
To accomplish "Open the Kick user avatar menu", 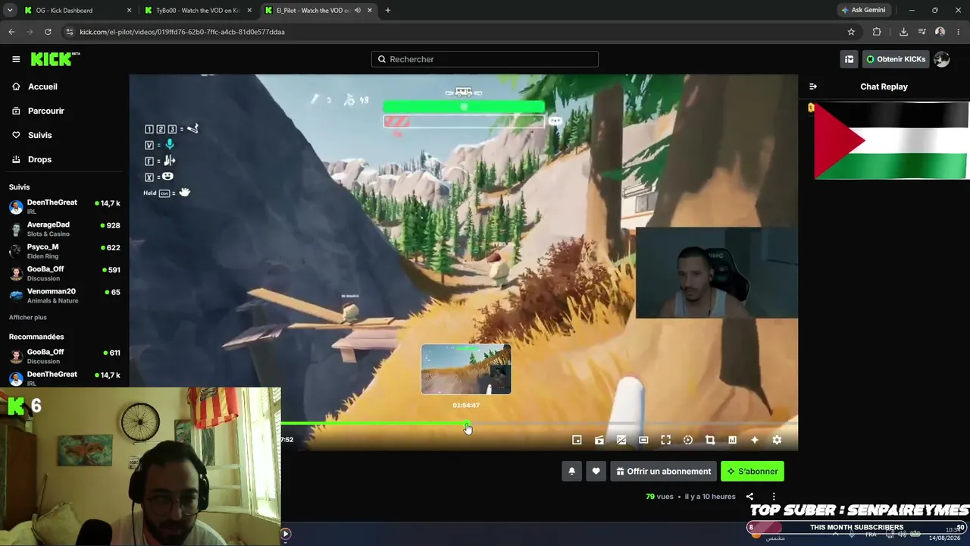I will coord(941,59).
